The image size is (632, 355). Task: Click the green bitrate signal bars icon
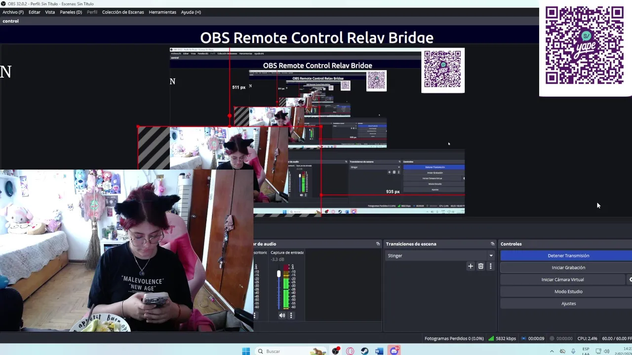tap(491, 339)
